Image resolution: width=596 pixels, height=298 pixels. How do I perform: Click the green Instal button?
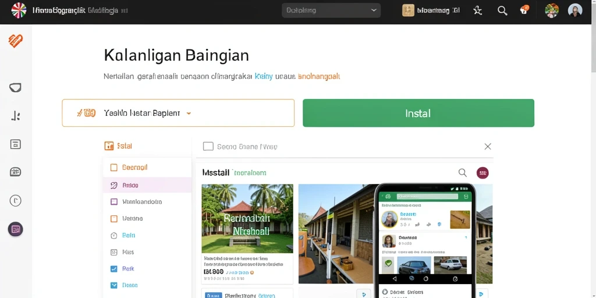418,113
